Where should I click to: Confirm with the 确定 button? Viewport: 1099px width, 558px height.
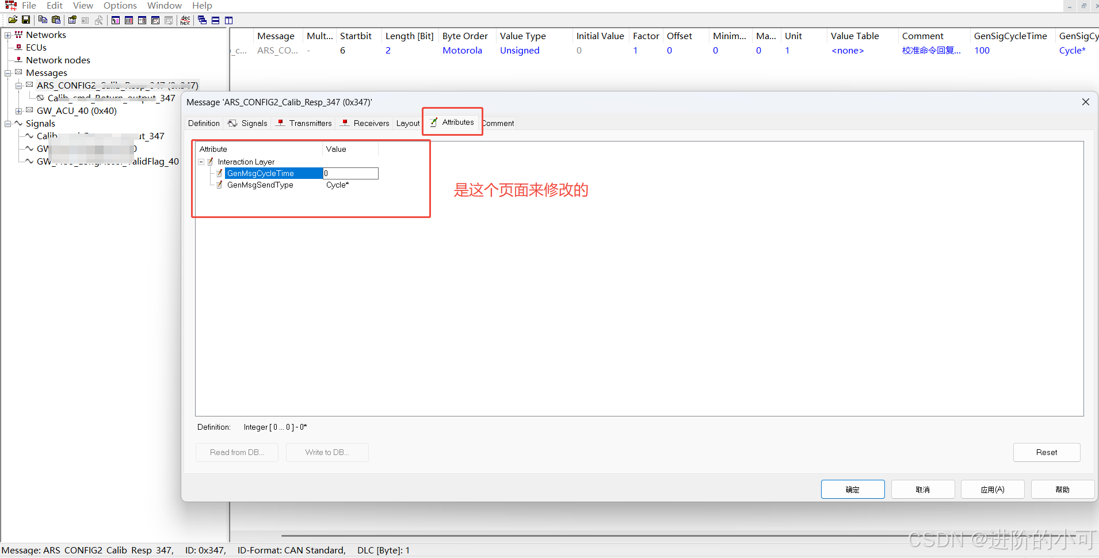(x=853, y=490)
